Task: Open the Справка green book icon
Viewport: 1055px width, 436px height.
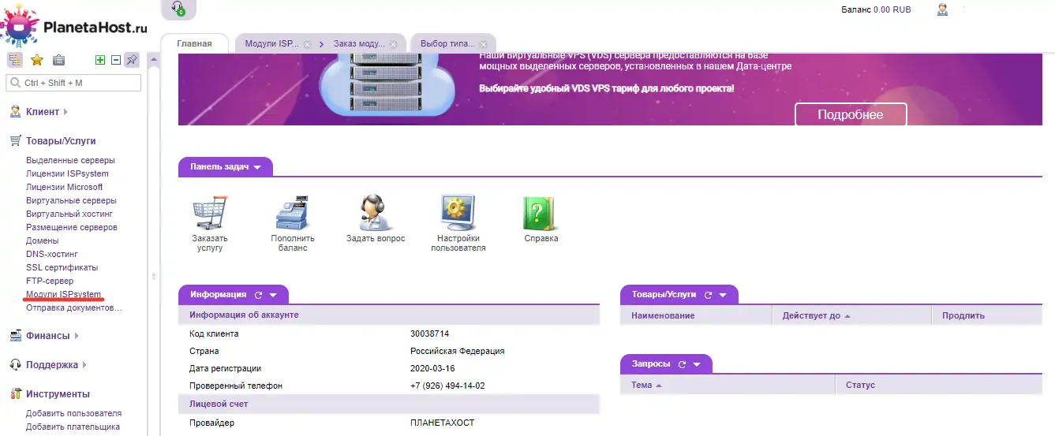Action: coord(541,213)
